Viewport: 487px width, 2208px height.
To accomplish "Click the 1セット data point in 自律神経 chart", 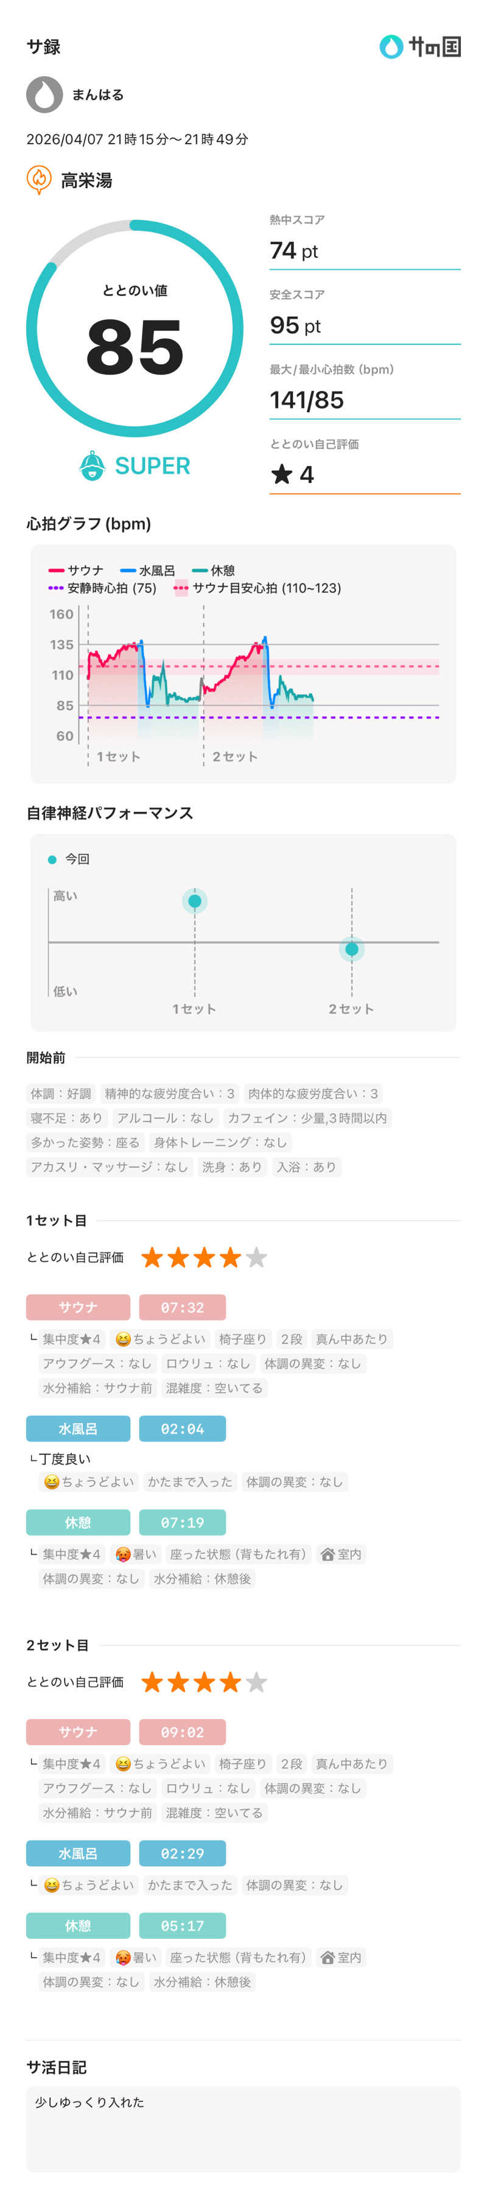I will [x=195, y=901].
